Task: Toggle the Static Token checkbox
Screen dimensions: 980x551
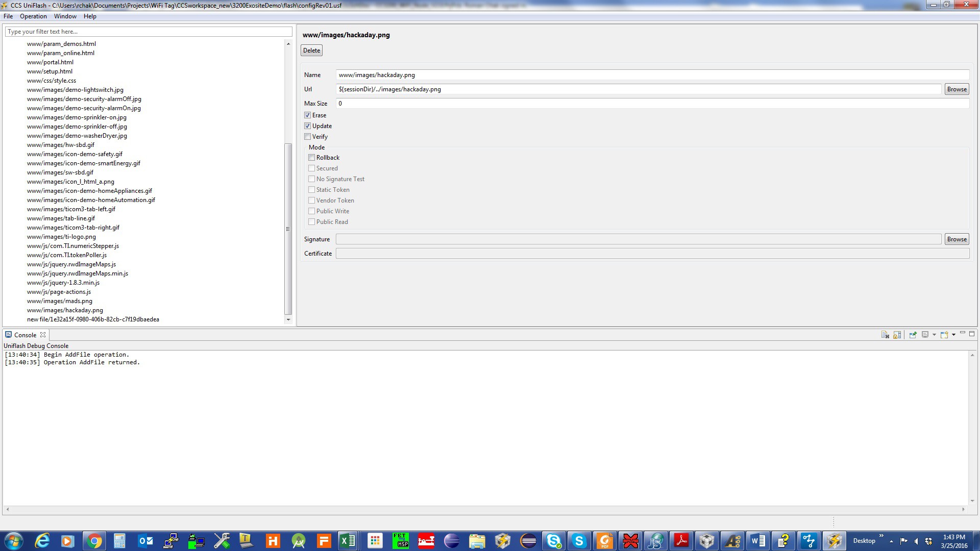Action: coord(311,190)
